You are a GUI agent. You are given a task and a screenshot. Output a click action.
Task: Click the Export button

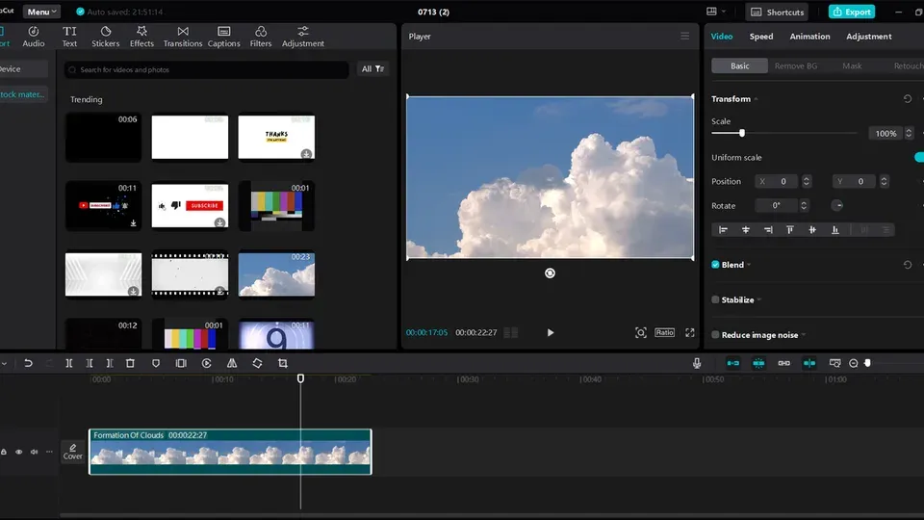(852, 12)
